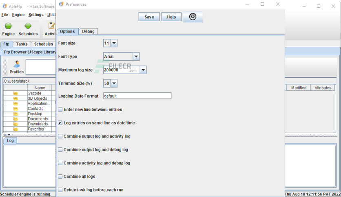This screenshot has width=341, height=197.
Task: Close the Preferences window
Action: 278,4
